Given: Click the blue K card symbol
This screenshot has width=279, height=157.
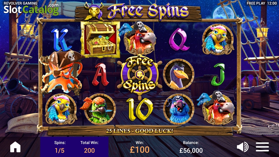Looking at the screenshot, I should (61, 40).
